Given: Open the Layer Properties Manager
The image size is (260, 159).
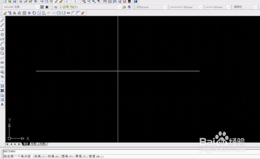Looking at the screenshot, I should click(x=56, y=7).
